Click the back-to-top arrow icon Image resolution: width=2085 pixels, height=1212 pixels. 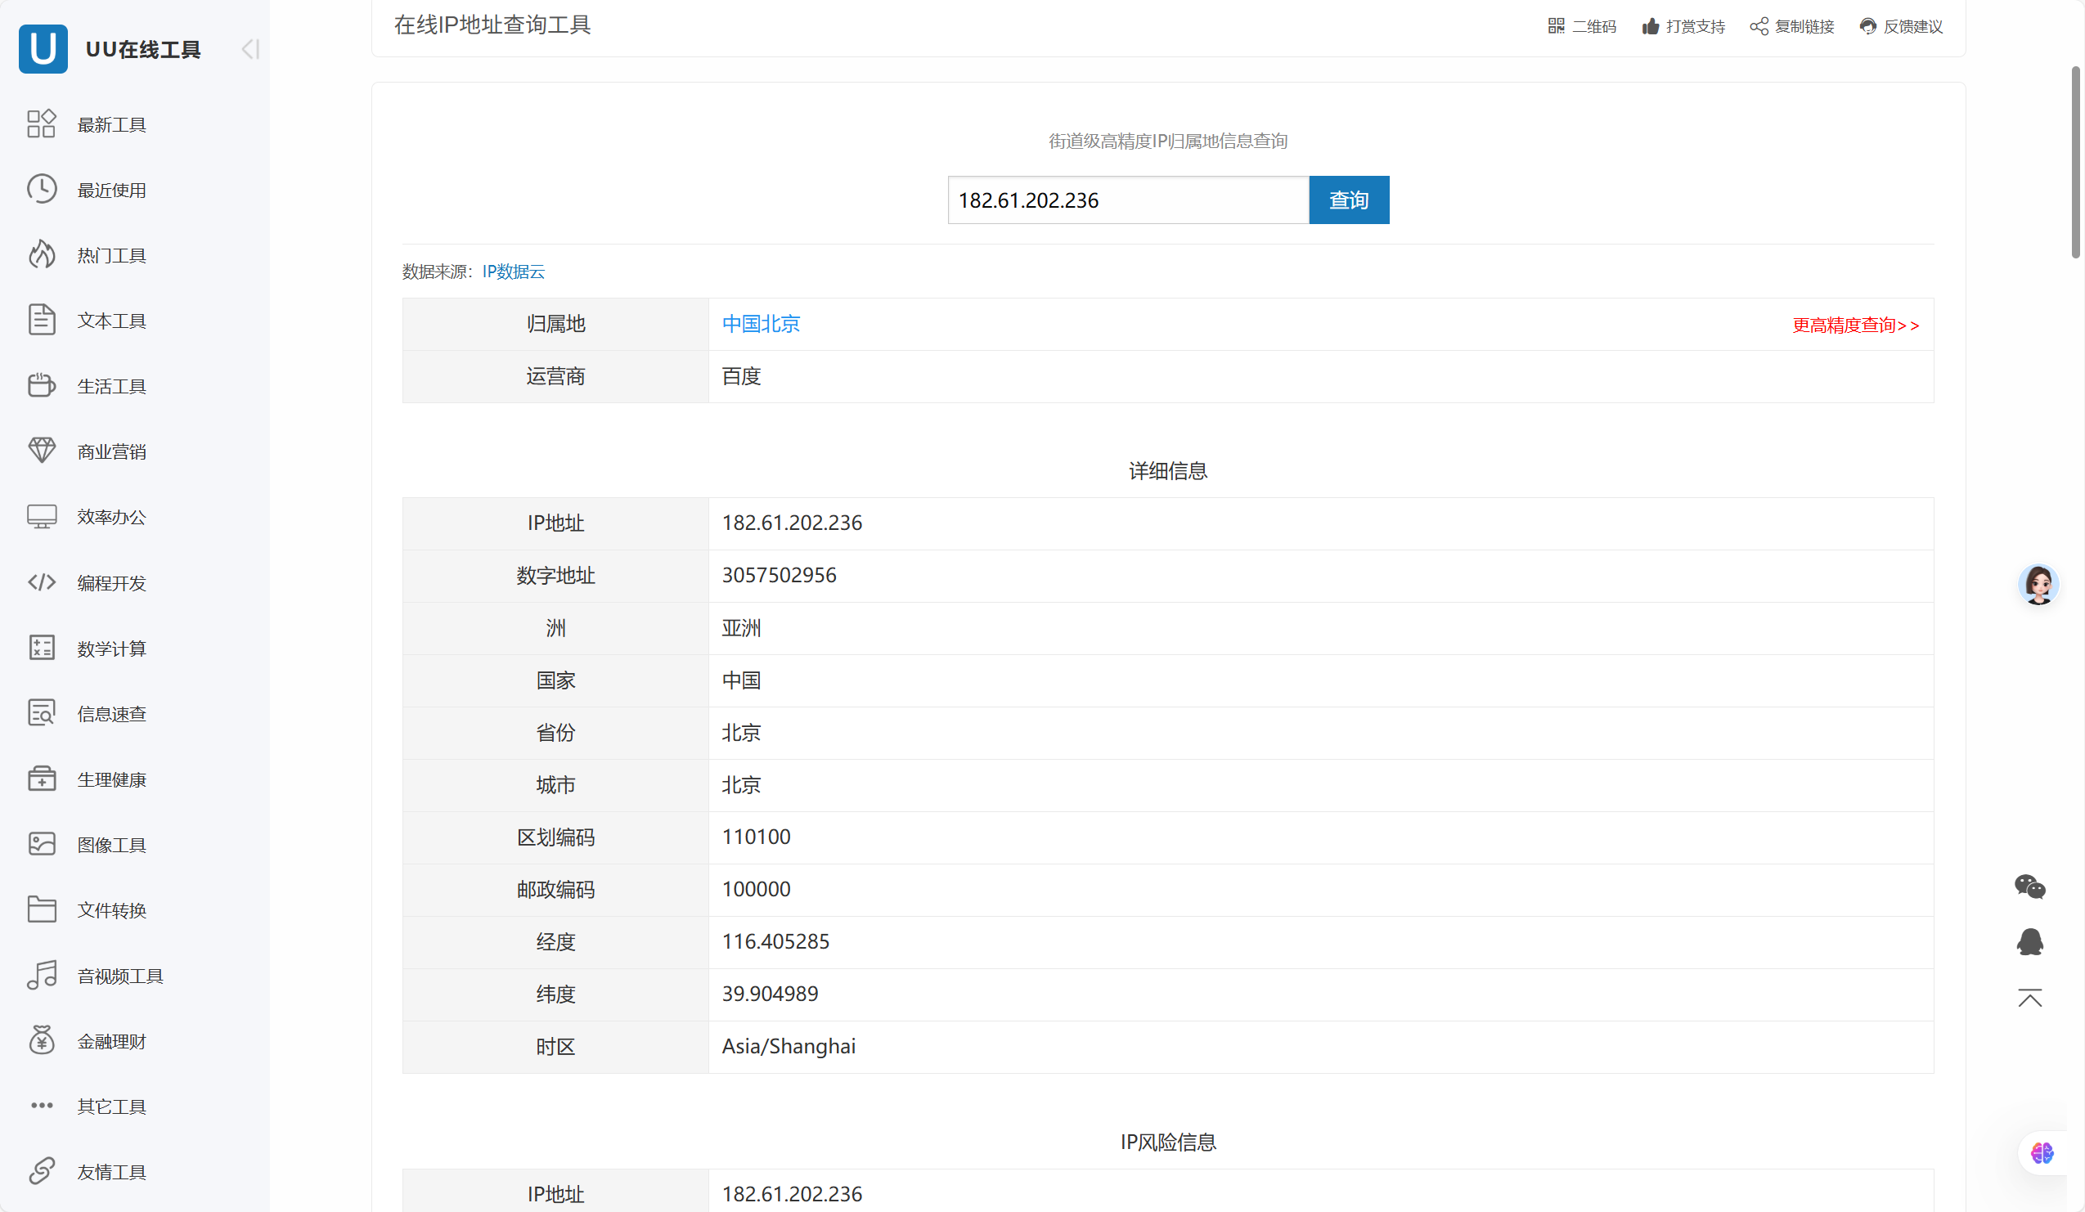(2029, 998)
